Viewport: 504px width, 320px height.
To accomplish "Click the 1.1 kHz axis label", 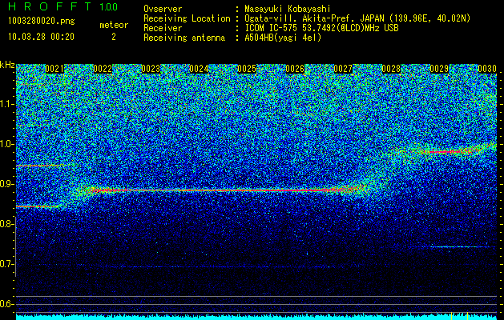I will coord(7,104).
